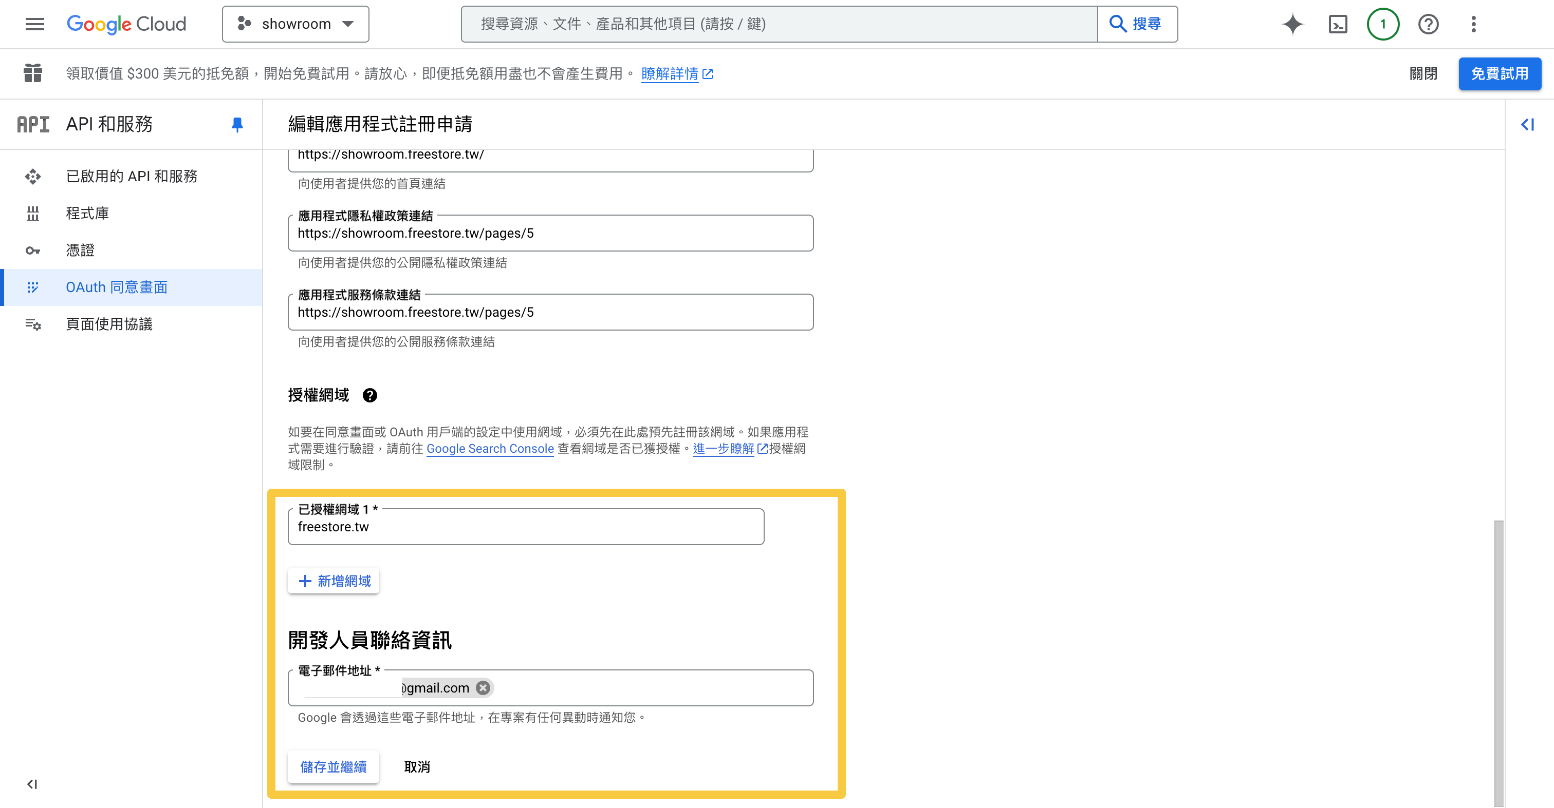The image size is (1554, 808).
Task: Click the 免費試用 button
Action: click(x=1500, y=73)
